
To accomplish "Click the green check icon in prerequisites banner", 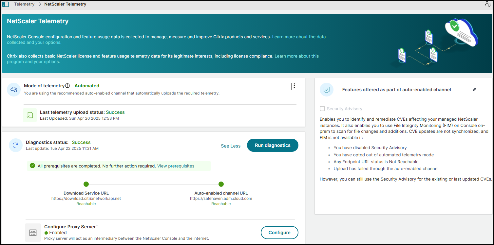I will [x=32, y=166].
